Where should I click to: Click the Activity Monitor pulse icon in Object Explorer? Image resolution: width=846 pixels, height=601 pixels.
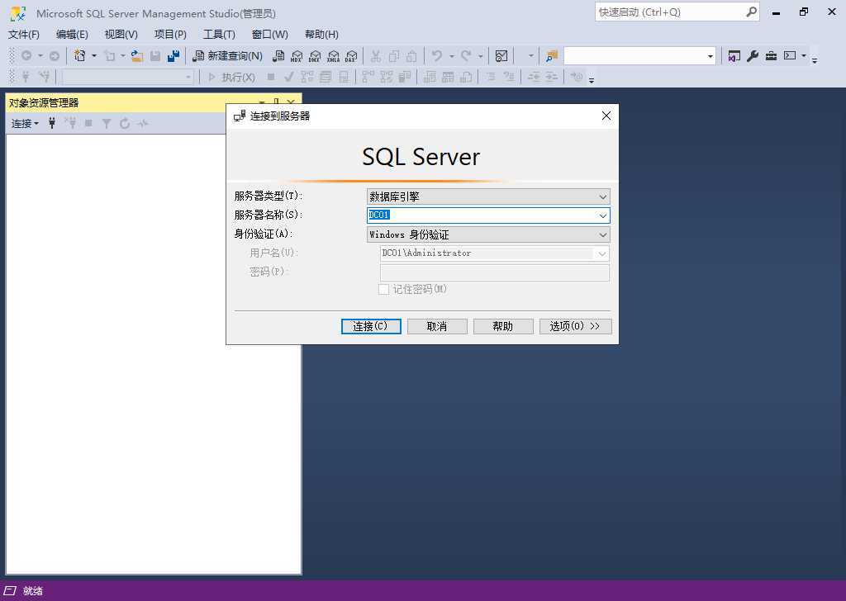point(142,124)
